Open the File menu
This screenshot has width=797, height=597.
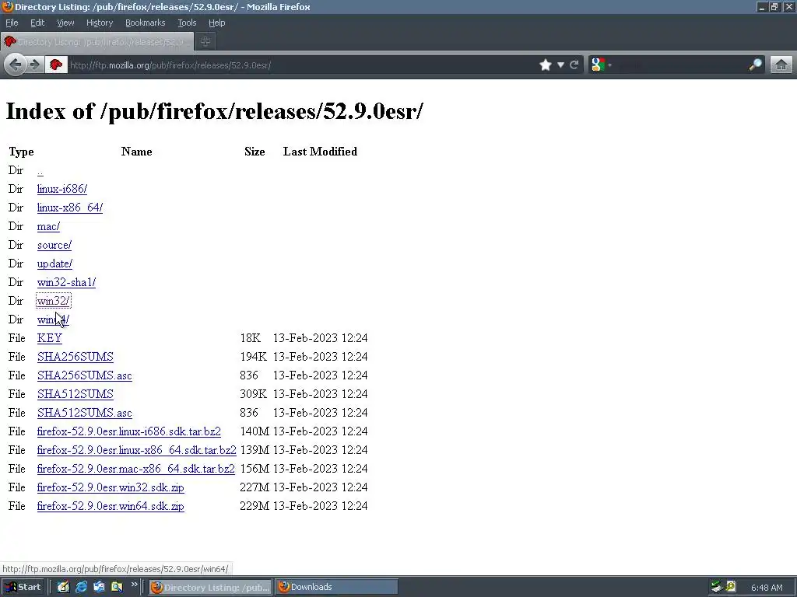[12, 23]
